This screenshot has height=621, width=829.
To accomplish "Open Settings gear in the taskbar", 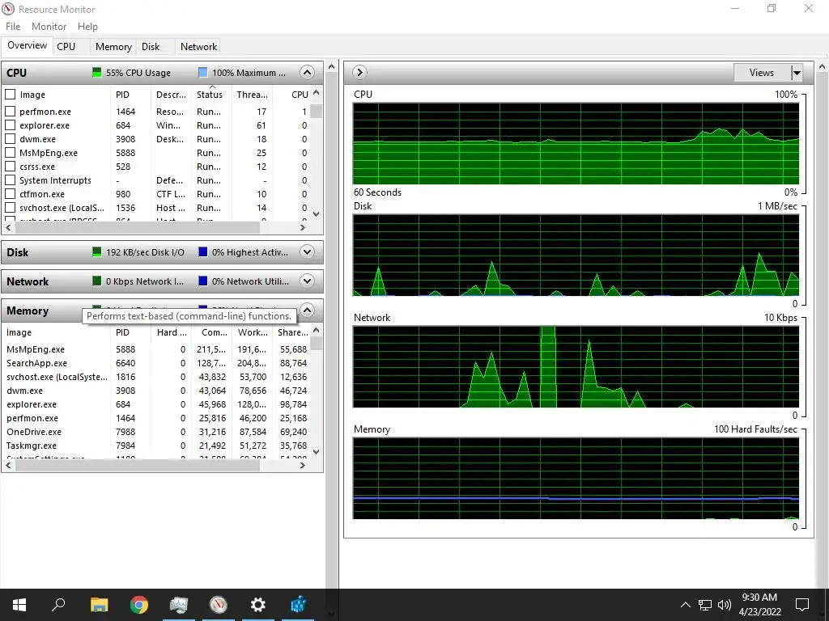I will tap(258, 605).
